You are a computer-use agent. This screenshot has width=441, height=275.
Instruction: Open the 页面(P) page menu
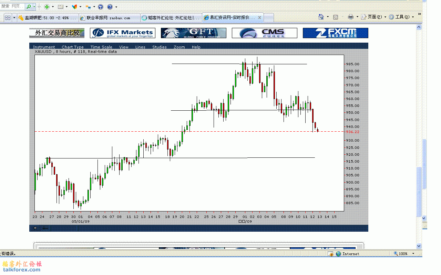click(x=373, y=17)
